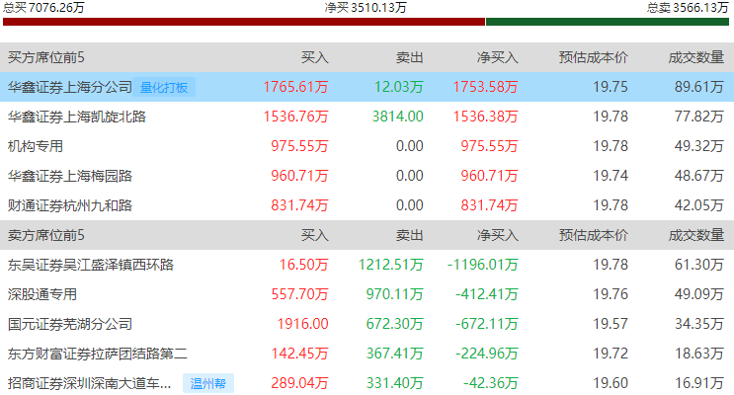Click buy amount 1765.61万

[295, 87]
